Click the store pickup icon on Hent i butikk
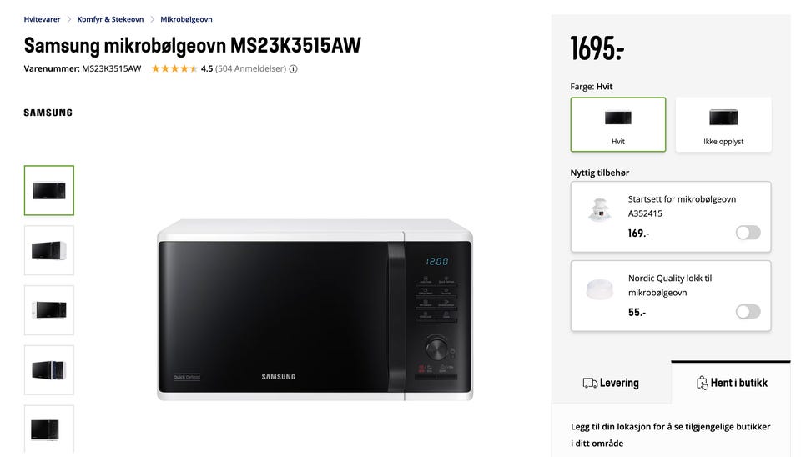 pos(702,383)
